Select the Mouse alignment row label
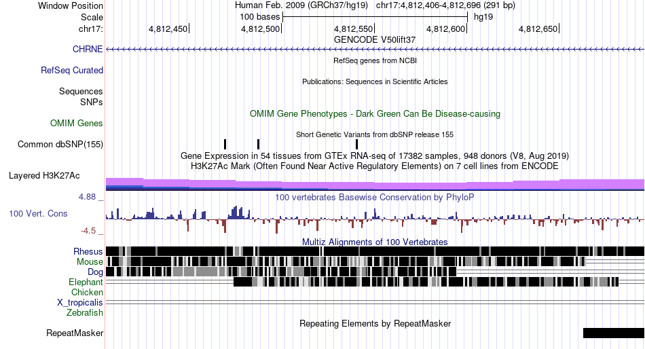 (x=90, y=262)
